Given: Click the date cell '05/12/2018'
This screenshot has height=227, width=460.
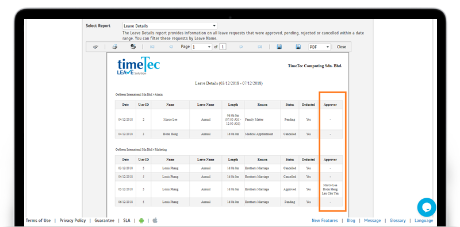Looking at the screenshot, I should [125, 190].
